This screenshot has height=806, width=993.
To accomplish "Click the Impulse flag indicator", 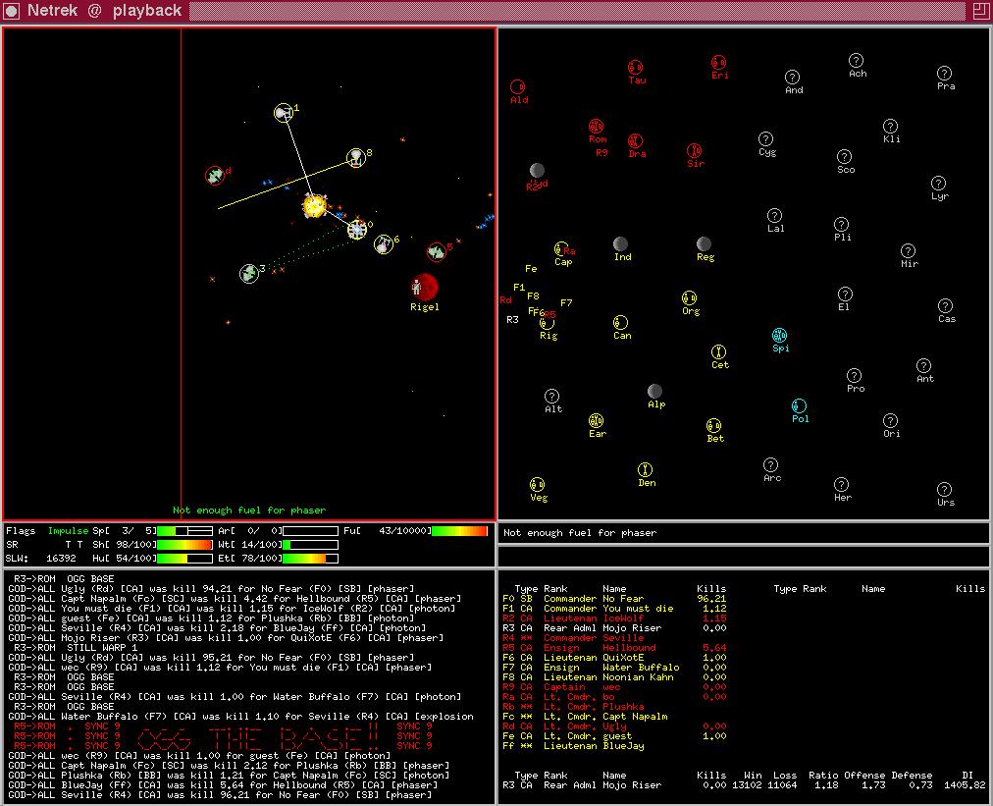I will click(x=68, y=531).
